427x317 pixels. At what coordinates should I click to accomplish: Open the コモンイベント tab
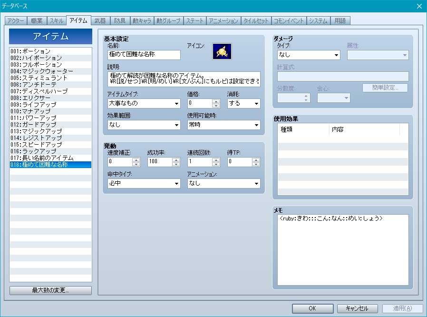[x=289, y=21]
